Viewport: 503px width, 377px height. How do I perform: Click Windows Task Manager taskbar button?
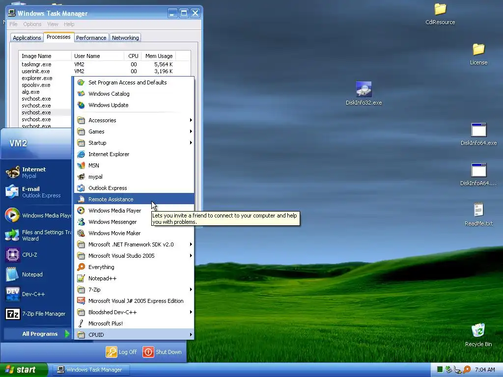pyautogui.click(x=91, y=370)
